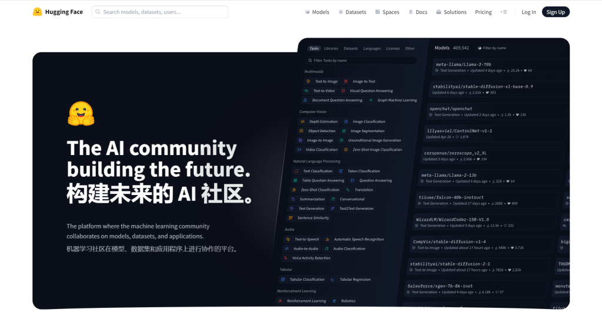The image size is (602, 319).
Task: Open CompVis/stable-diffusion-v1-4 model
Action: pos(481,244)
